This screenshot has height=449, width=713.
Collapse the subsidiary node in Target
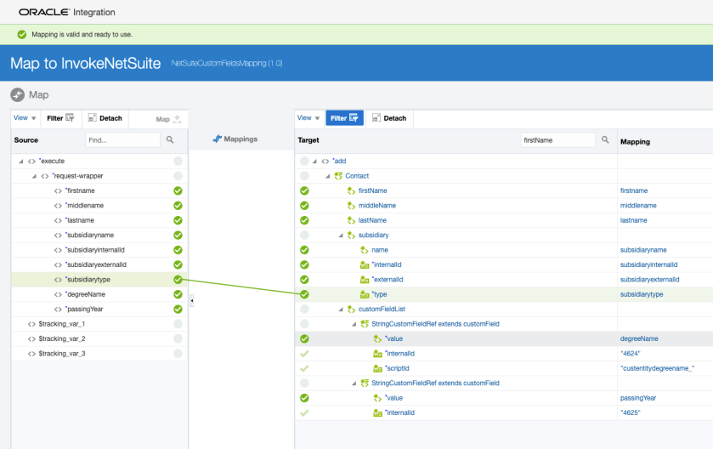pyautogui.click(x=341, y=236)
